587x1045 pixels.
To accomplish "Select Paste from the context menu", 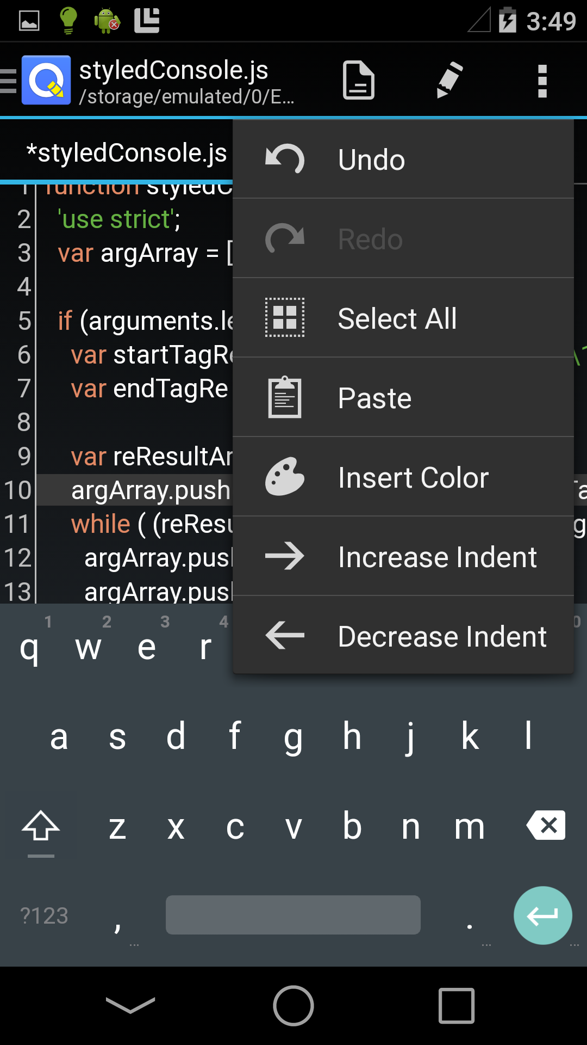I will click(x=374, y=397).
